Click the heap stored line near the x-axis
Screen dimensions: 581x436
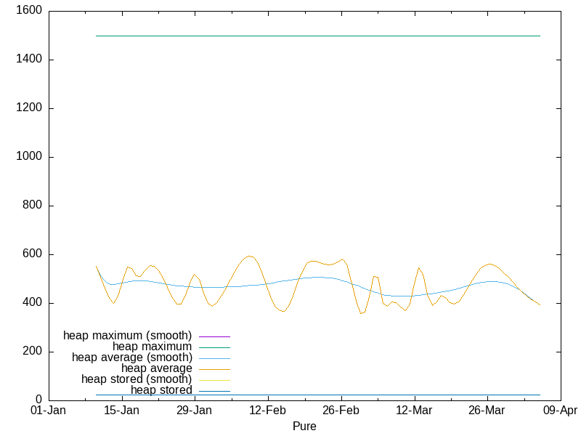[x=320, y=395]
